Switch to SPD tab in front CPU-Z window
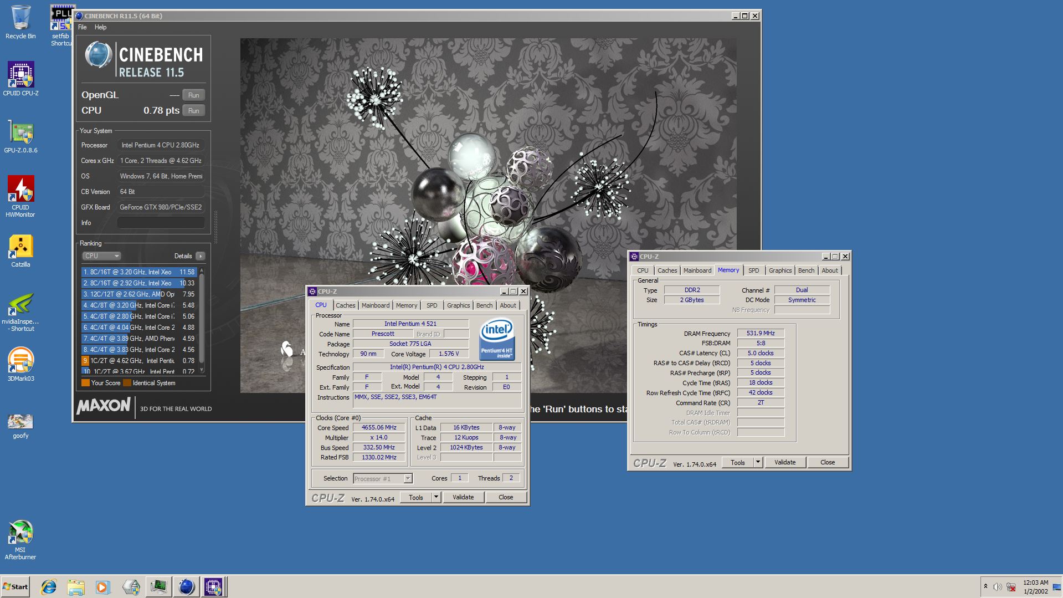1063x598 pixels. point(432,305)
